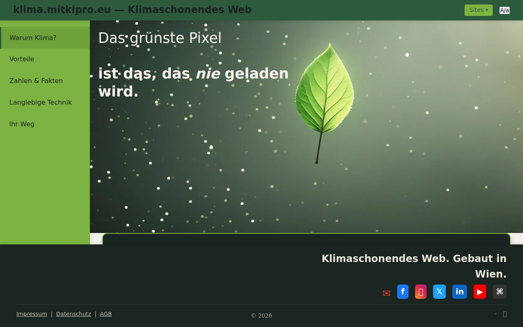Click the '© 2026' copyright text
The height and width of the screenshot is (327, 523).
pyautogui.click(x=261, y=316)
